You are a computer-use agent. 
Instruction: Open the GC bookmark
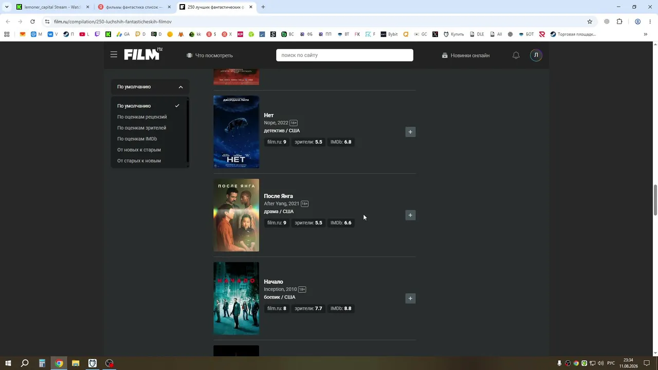point(420,34)
